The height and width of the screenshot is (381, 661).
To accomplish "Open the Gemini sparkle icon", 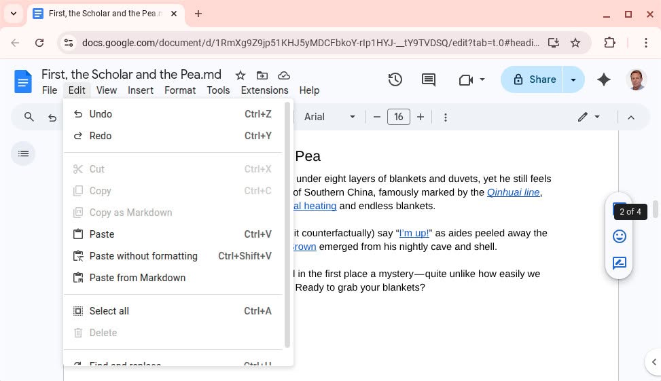I will point(604,79).
